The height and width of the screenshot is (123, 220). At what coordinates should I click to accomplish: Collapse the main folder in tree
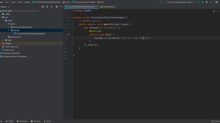point(3,20)
